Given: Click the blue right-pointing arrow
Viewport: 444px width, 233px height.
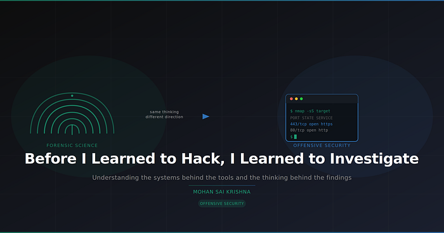Looking at the screenshot, I should point(206,116).
